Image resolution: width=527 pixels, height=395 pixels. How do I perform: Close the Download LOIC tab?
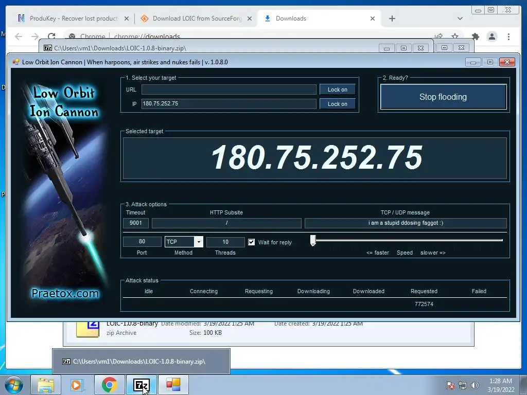coord(250,19)
